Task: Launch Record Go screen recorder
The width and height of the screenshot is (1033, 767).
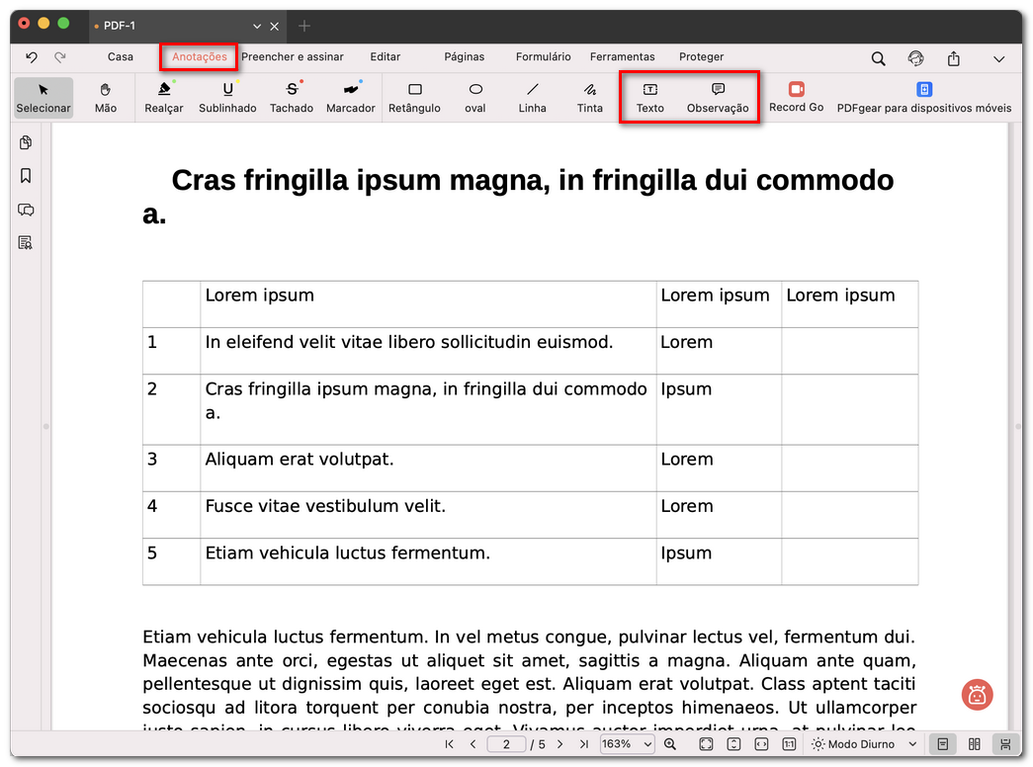Action: 796,97
